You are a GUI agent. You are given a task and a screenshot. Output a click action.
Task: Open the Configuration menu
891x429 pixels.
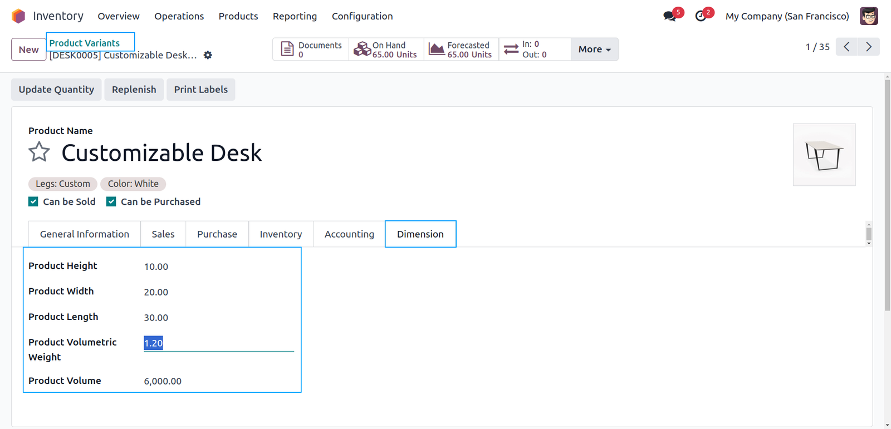click(362, 16)
